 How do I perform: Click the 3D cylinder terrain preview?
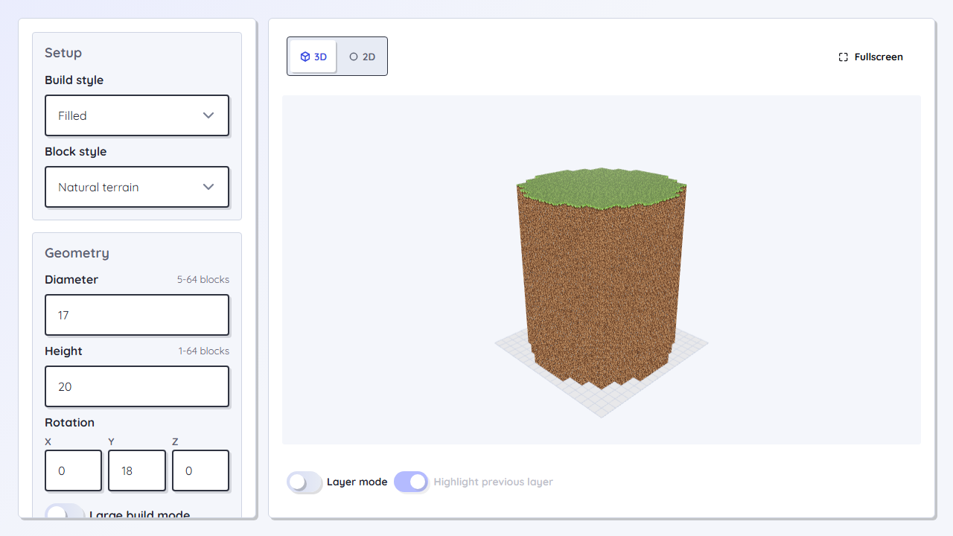(602, 279)
